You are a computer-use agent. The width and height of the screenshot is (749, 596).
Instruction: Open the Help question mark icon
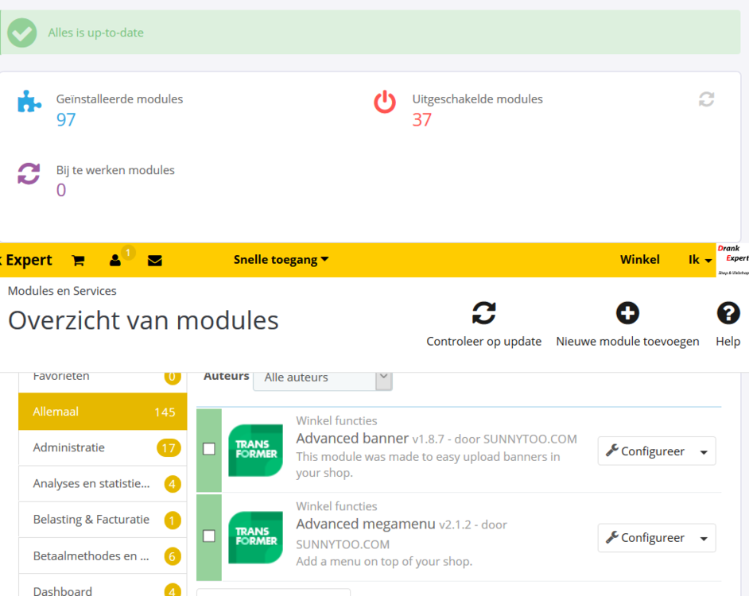[728, 313]
